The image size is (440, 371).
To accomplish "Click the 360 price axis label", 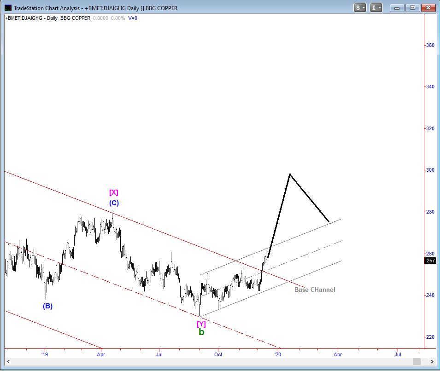I will click(x=430, y=46).
